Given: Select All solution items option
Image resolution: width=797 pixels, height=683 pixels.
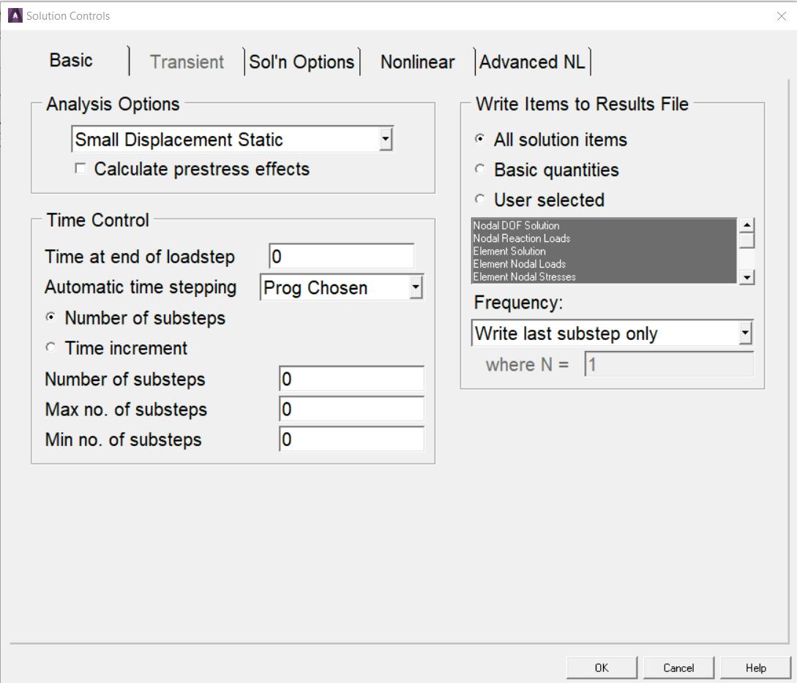Looking at the screenshot, I should coord(480,140).
